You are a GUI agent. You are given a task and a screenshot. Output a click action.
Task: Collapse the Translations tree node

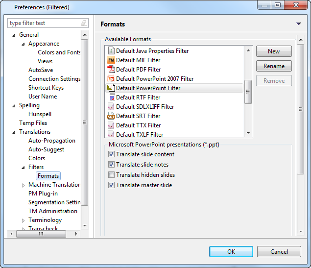click(x=14, y=132)
